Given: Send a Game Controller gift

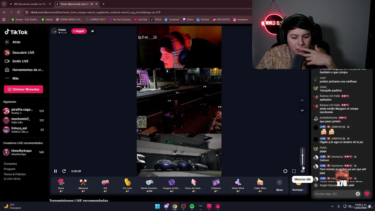Looking at the screenshot, I should coord(149,185).
